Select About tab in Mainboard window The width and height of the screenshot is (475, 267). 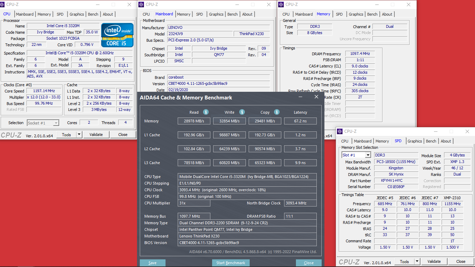[247, 14]
